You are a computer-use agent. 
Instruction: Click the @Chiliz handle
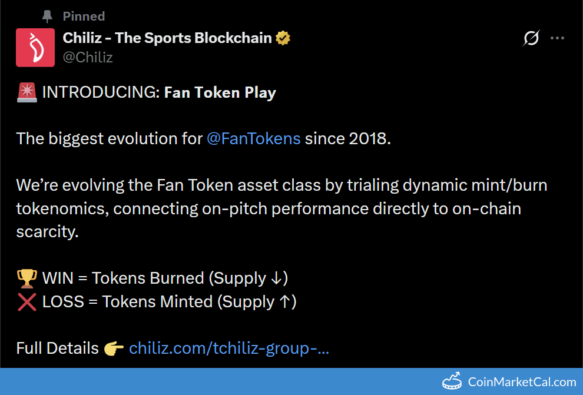(88, 57)
